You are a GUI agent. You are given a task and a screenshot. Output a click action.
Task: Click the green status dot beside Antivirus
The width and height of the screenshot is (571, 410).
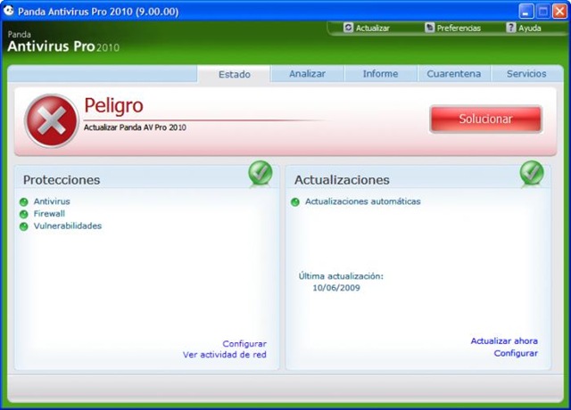(x=24, y=202)
